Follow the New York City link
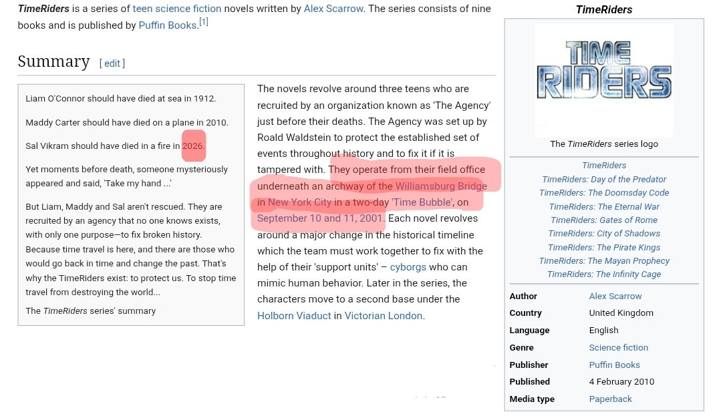The height and width of the screenshot is (416, 721). tap(299, 202)
